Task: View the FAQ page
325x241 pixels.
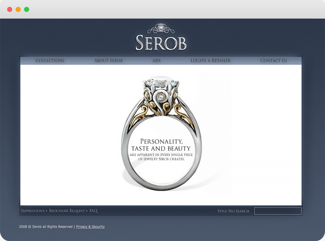Action: click(x=94, y=211)
